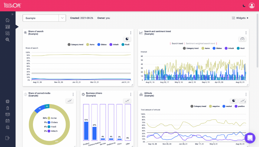Screen dimensions: 259x147
Task: Click the Attitude widget icon
Action: click(x=141, y=94)
